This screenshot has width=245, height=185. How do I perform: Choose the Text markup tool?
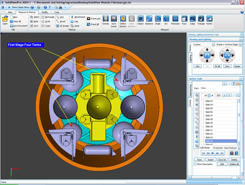tap(34, 26)
